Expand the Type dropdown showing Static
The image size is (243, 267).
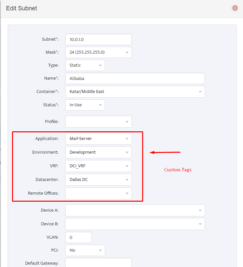[x=85, y=65]
